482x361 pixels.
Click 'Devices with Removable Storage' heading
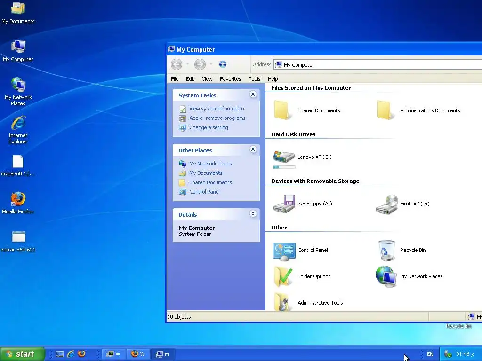click(x=315, y=181)
